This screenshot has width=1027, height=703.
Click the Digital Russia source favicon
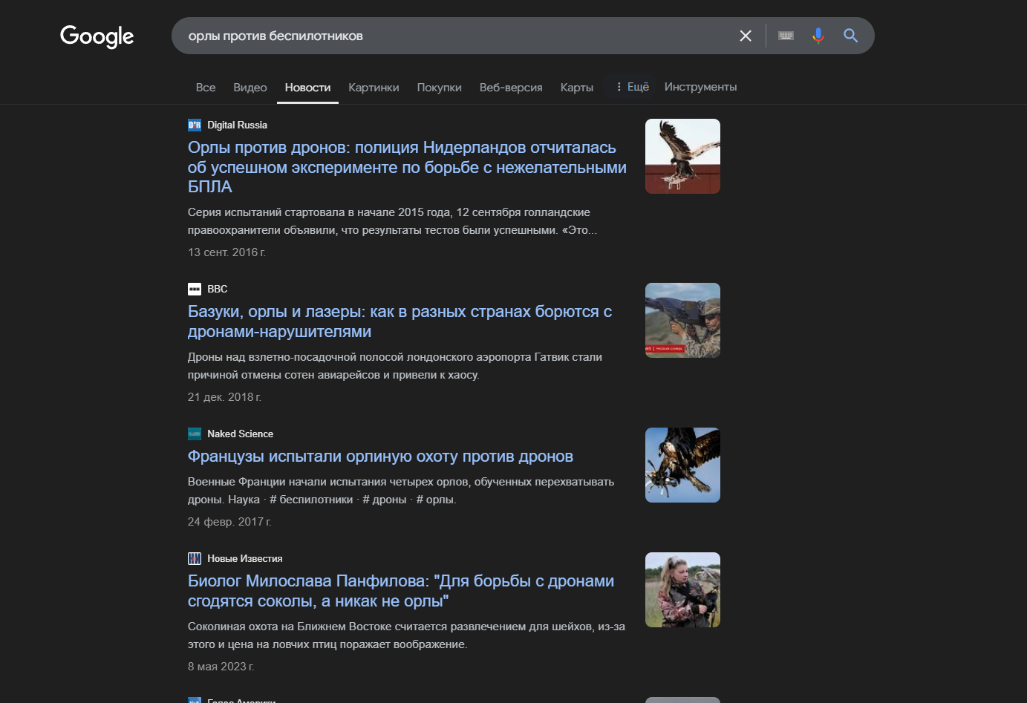point(195,125)
